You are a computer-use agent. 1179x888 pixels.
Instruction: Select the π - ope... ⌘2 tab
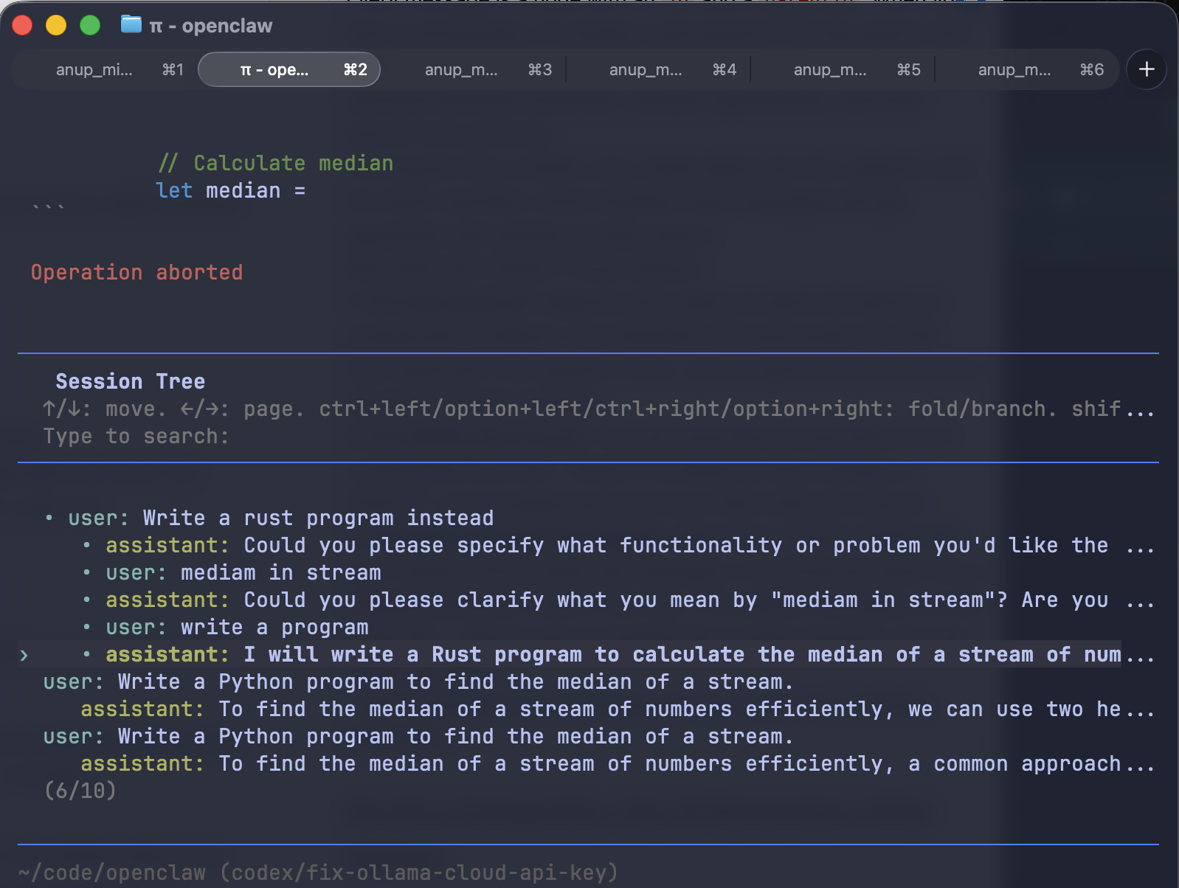(289, 69)
